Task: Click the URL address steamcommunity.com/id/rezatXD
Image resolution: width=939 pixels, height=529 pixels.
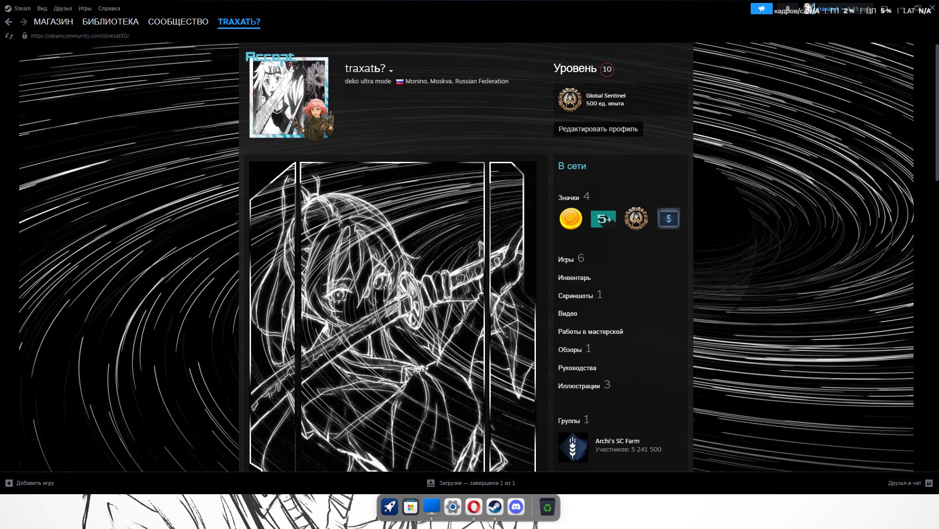Action: [x=79, y=36]
